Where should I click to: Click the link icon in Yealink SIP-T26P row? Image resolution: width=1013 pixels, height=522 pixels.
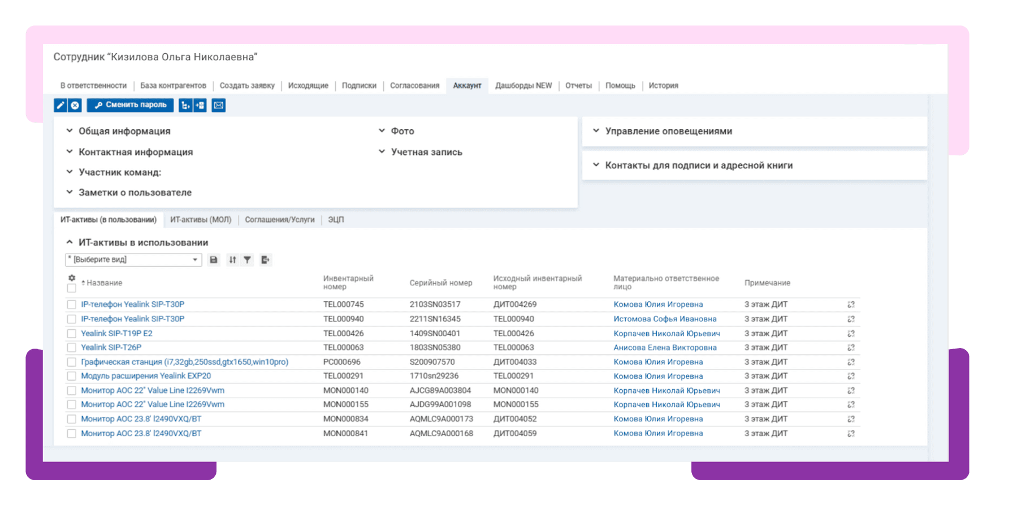[x=851, y=348]
